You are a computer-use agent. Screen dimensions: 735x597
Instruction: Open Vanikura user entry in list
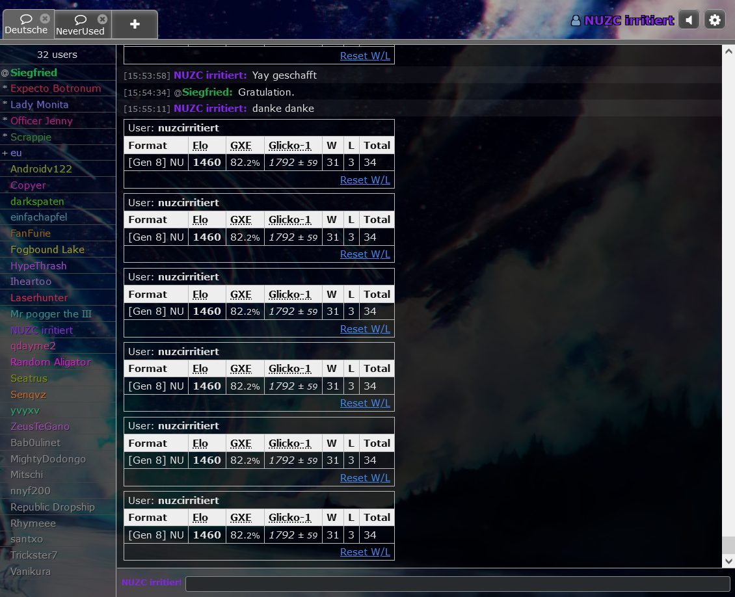[31, 572]
